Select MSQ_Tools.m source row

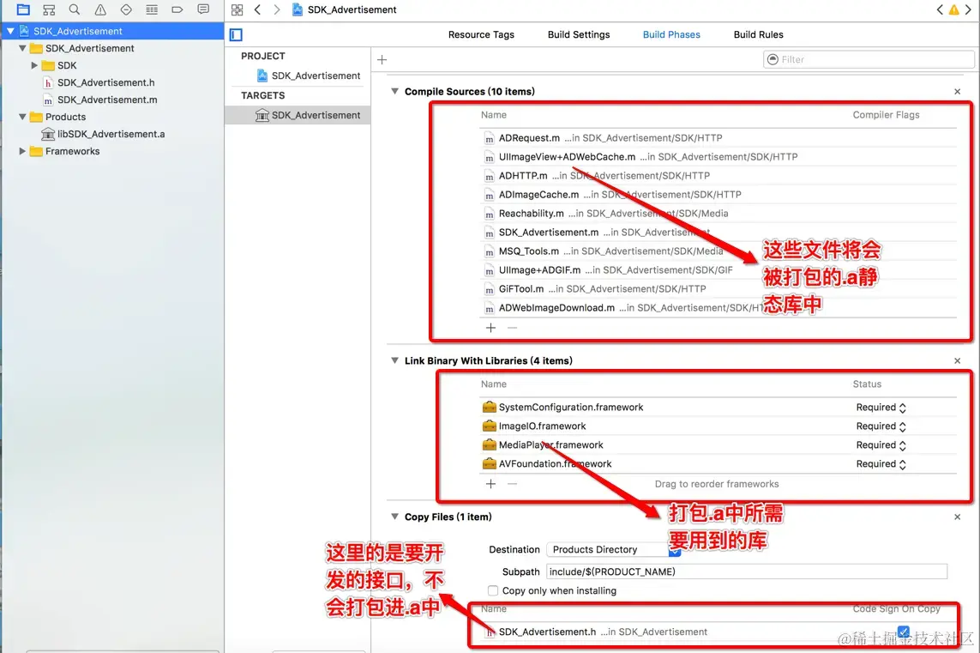point(718,251)
